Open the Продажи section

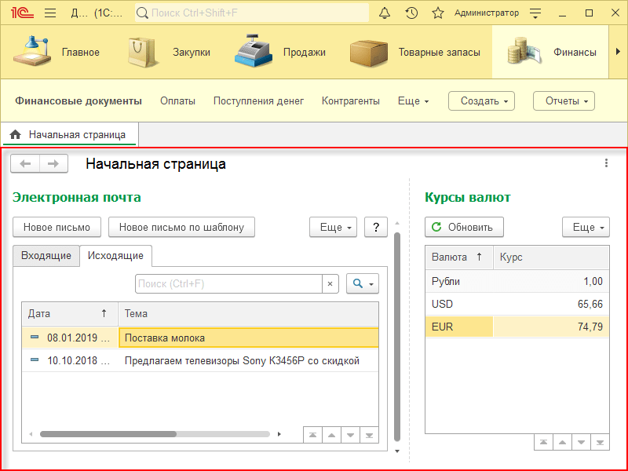pos(280,52)
